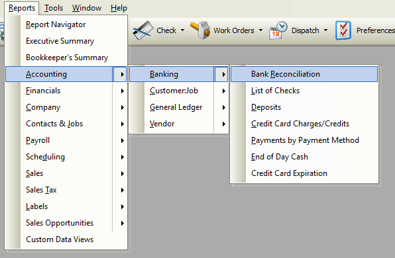Viewport: 395px width, 258px height.
Task: Choose Vendor submenu item
Action: coord(178,124)
